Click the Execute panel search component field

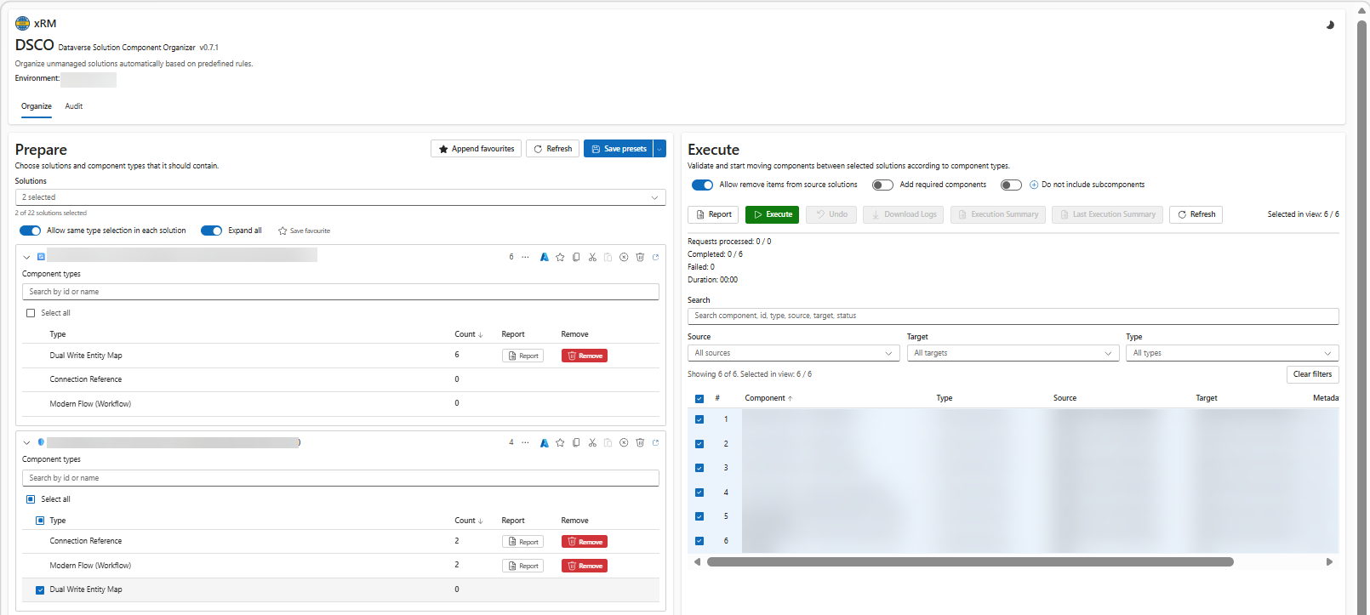click(x=1012, y=316)
